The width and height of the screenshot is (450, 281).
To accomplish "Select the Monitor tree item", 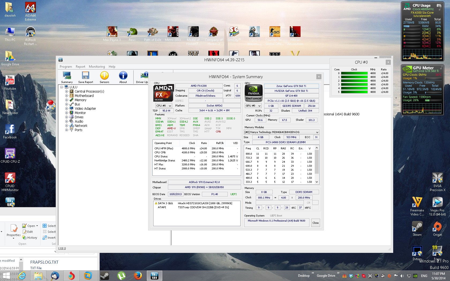I will (x=80, y=113).
